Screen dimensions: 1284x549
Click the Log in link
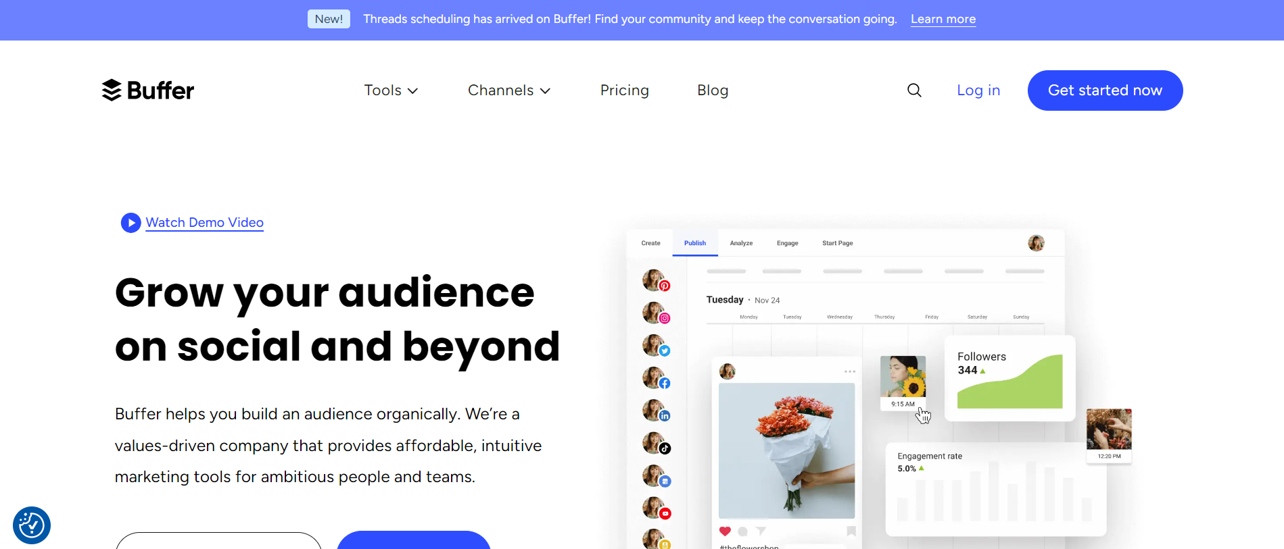tap(978, 90)
